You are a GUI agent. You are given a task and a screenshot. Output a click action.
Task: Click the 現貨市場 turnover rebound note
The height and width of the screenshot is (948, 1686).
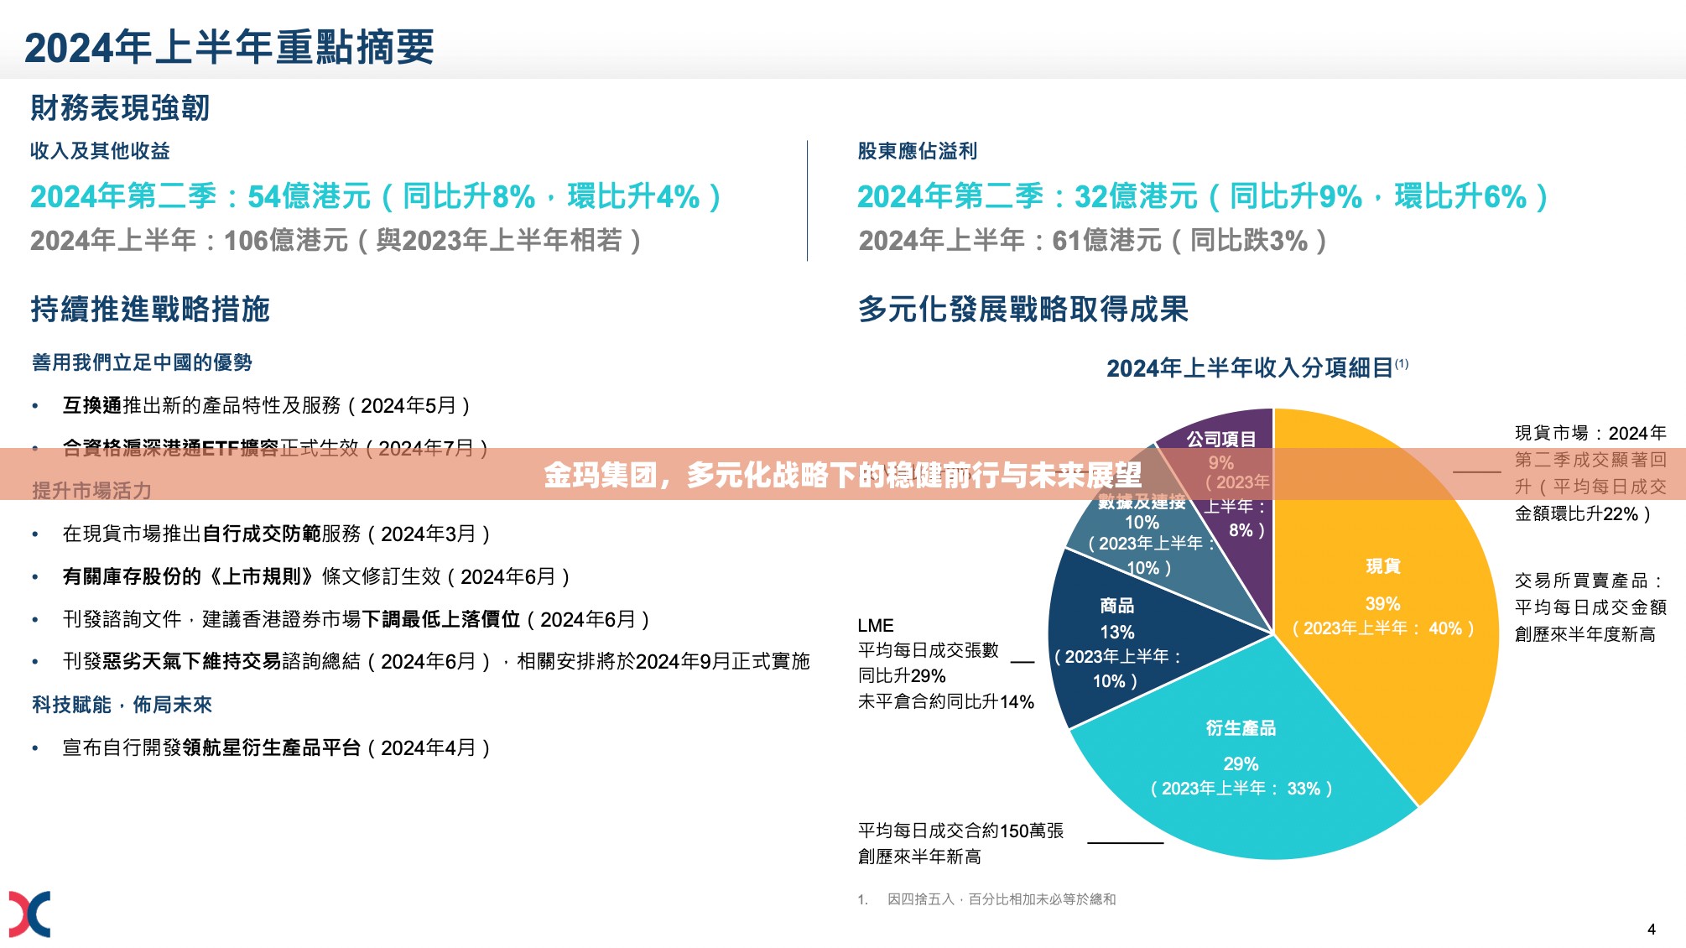[1590, 474]
